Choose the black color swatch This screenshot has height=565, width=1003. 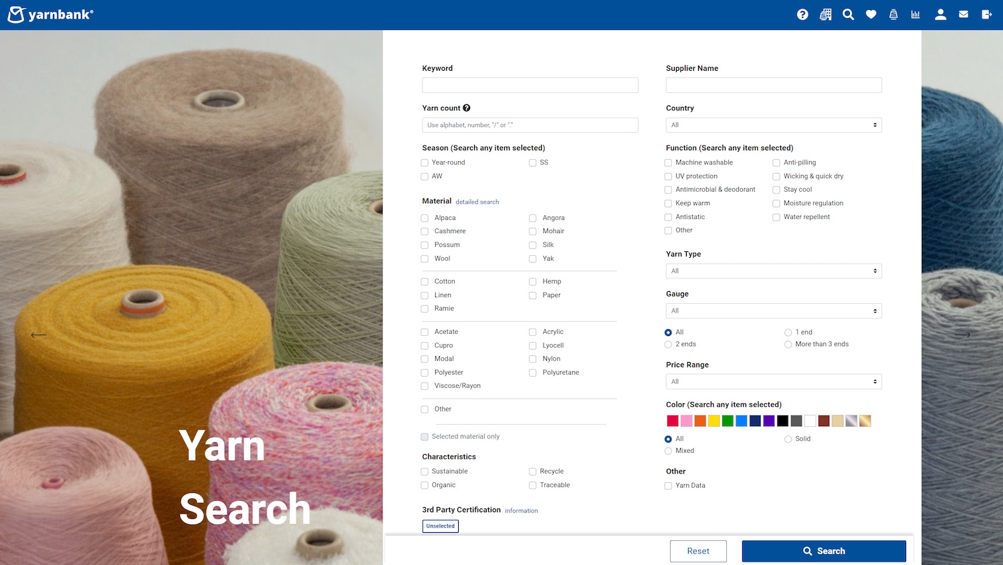point(782,421)
